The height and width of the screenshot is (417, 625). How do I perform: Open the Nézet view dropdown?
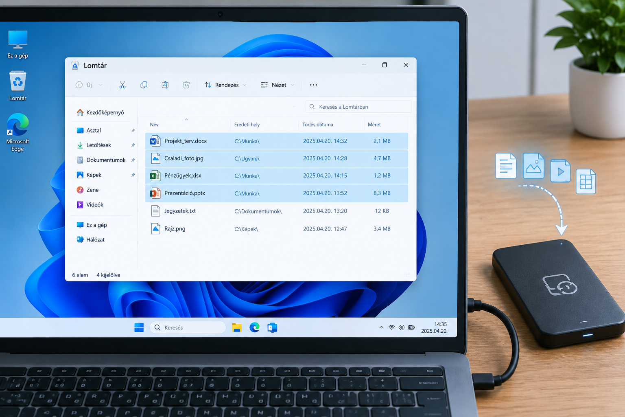coord(278,85)
